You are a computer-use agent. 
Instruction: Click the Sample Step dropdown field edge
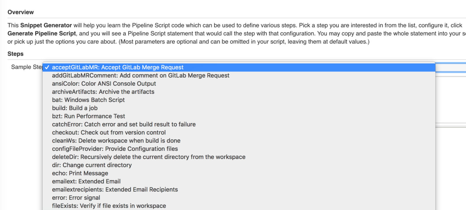click(x=451, y=67)
